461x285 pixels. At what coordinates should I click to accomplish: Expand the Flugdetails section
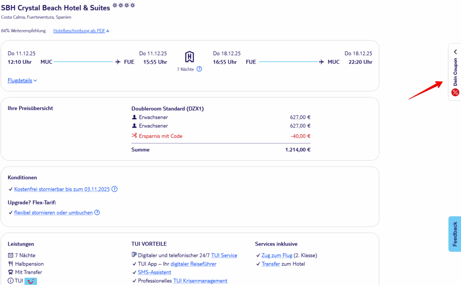pyautogui.click(x=22, y=81)
